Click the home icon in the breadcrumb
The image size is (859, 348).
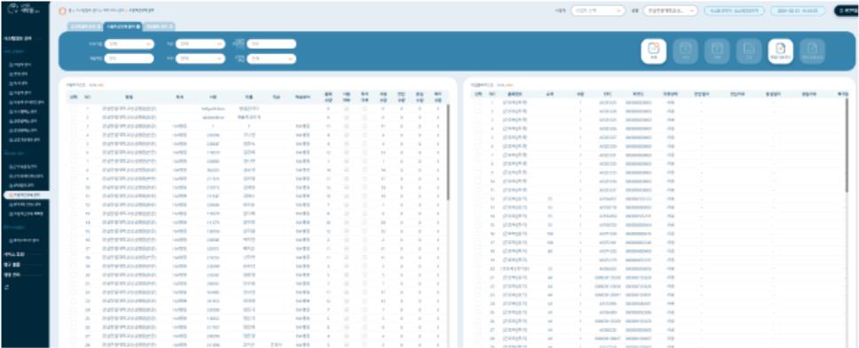(62, 11)
